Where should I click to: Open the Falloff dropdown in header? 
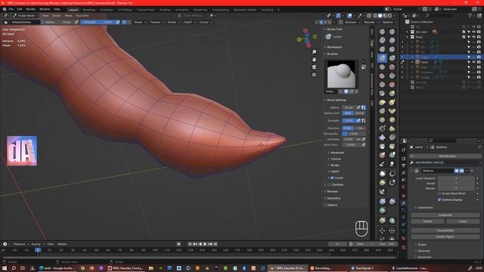point(190,22)
